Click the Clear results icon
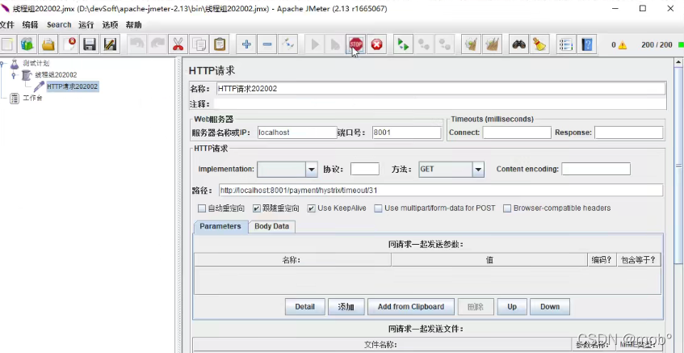 471,44
